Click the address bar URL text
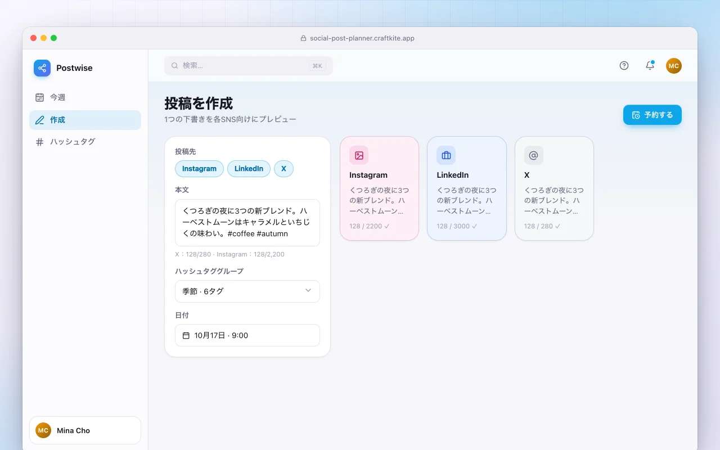The height and width of the screenshot is (450, 720). 362,38
